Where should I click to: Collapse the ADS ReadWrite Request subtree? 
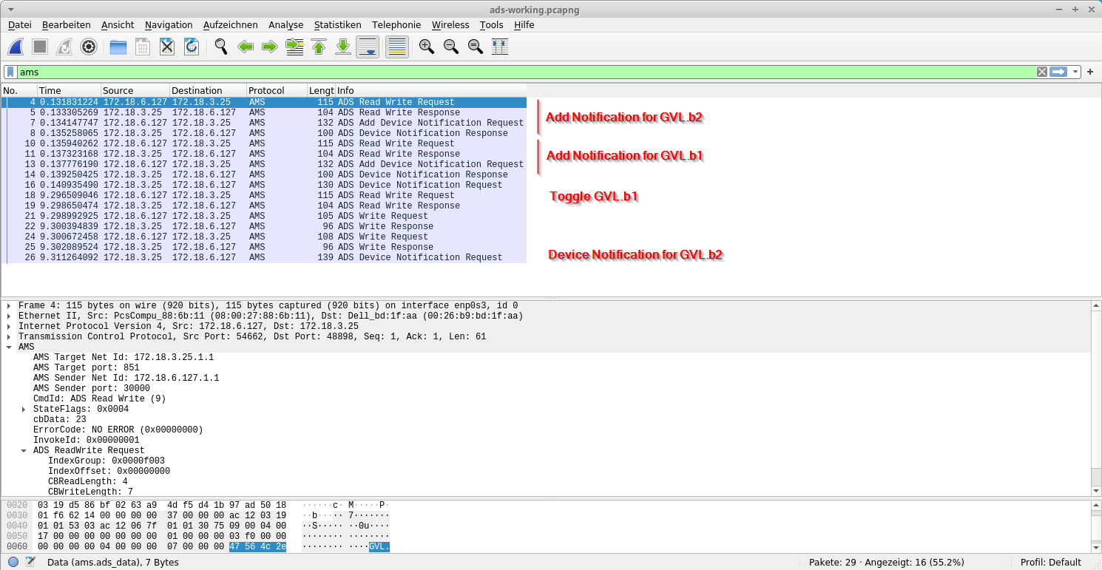(x=24, y=450)
